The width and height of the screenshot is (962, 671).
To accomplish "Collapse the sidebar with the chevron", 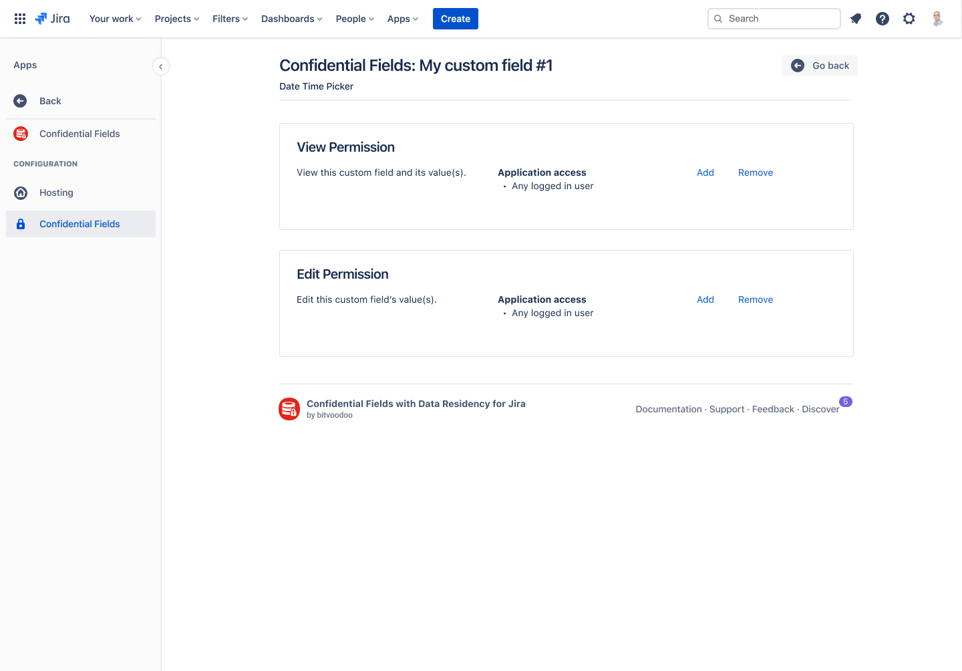I will coord(160,66).
